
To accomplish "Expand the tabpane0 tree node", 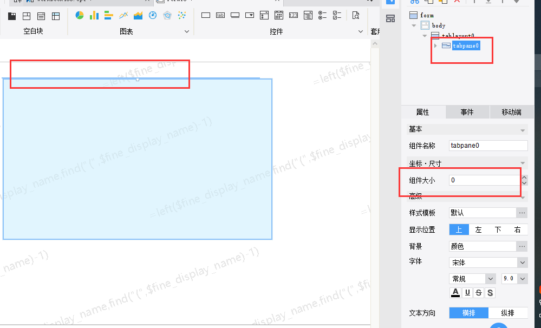I will click(x=435, y=45).
